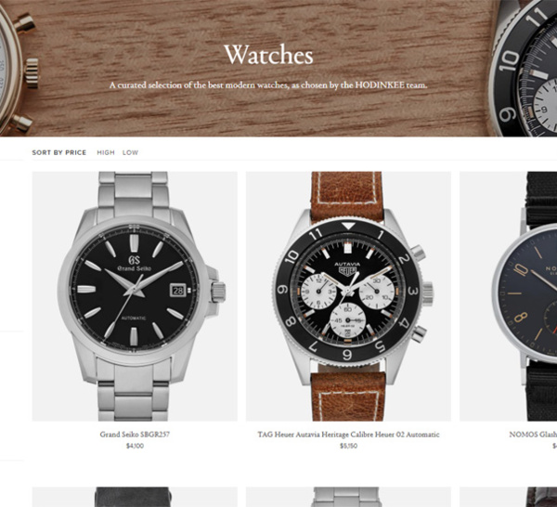The width and height of the screenshot is (557, 507).
Task: Open the TAG Heuer Autavia watch image
Action: pyautogui.click(x=348, y=296)
